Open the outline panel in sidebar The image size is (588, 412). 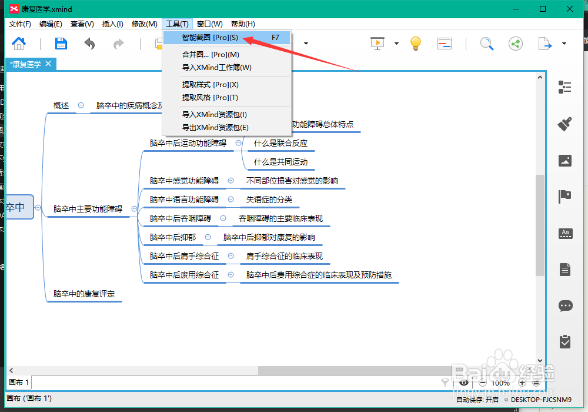[x=564, y=87]
